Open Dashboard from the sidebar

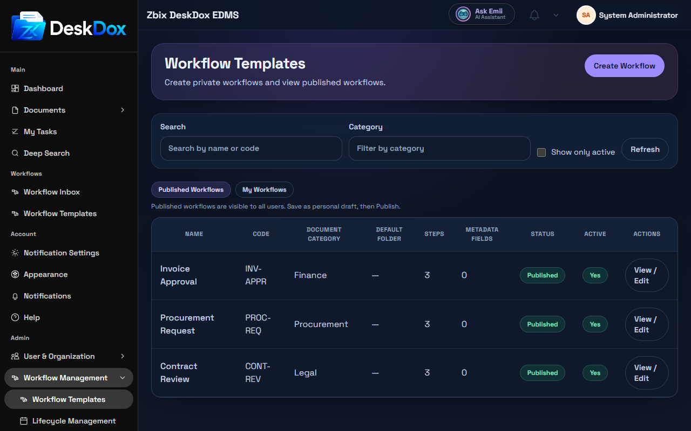[69, 88]
